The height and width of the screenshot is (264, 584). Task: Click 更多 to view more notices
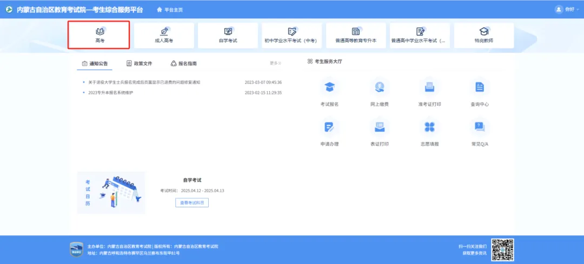pyautogui.click(x=275, y=63)
